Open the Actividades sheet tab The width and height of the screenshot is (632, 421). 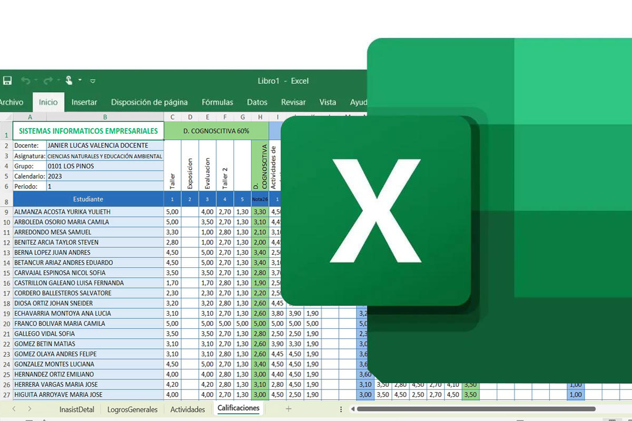coord(187,409)
